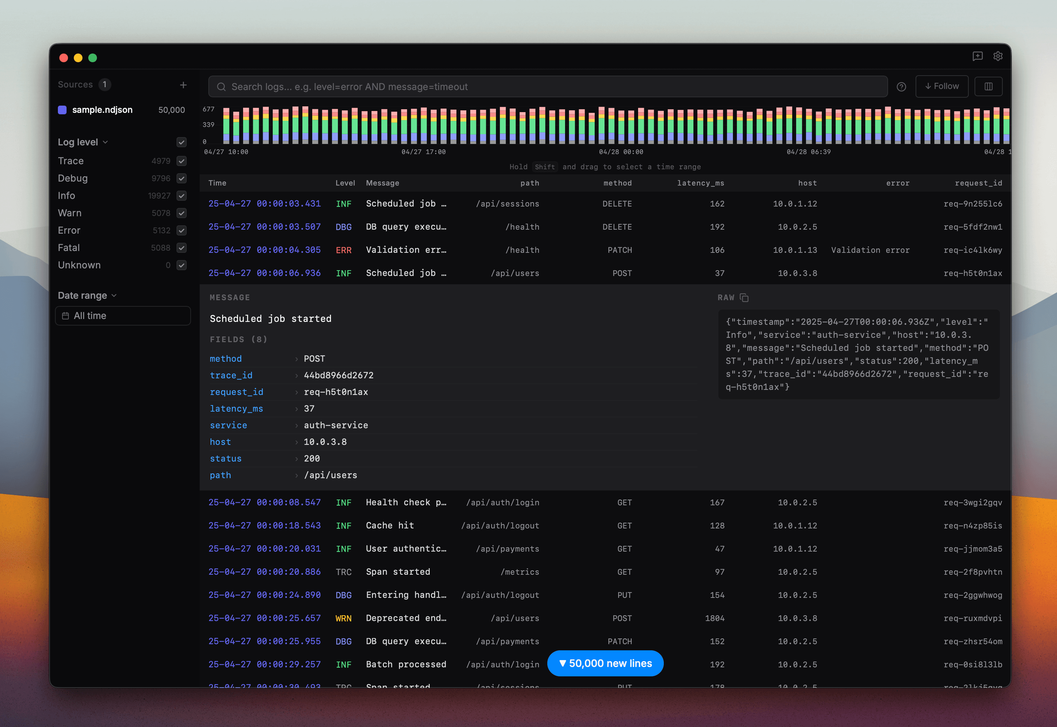Expand the method field chevron

(x=296, y=359)
